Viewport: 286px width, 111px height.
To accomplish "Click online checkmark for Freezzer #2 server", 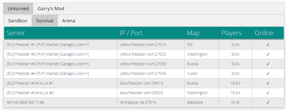I will point(268,54).
